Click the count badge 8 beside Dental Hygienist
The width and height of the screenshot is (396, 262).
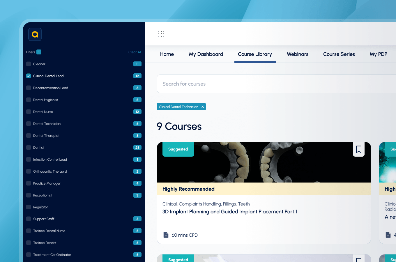137,100
